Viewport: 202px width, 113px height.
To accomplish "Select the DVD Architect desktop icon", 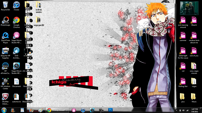I will point(17,53).
